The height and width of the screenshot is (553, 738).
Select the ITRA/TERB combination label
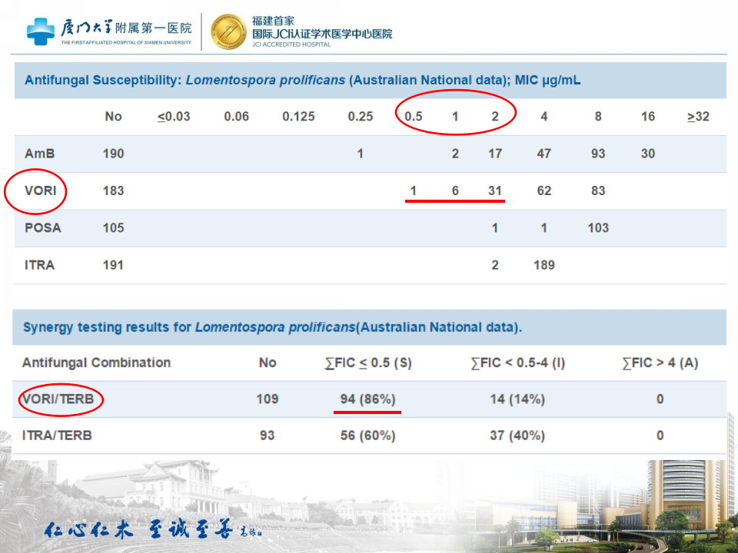tap(57, 435)
